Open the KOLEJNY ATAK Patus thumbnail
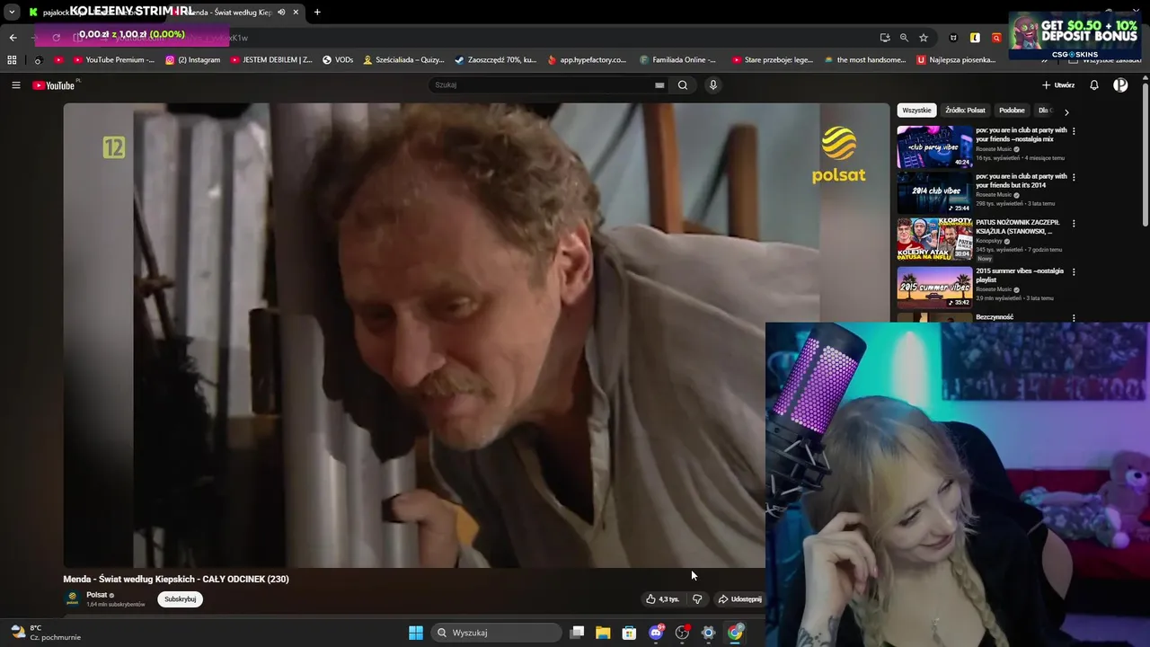Screen dimensions: 1150x647 934,240
